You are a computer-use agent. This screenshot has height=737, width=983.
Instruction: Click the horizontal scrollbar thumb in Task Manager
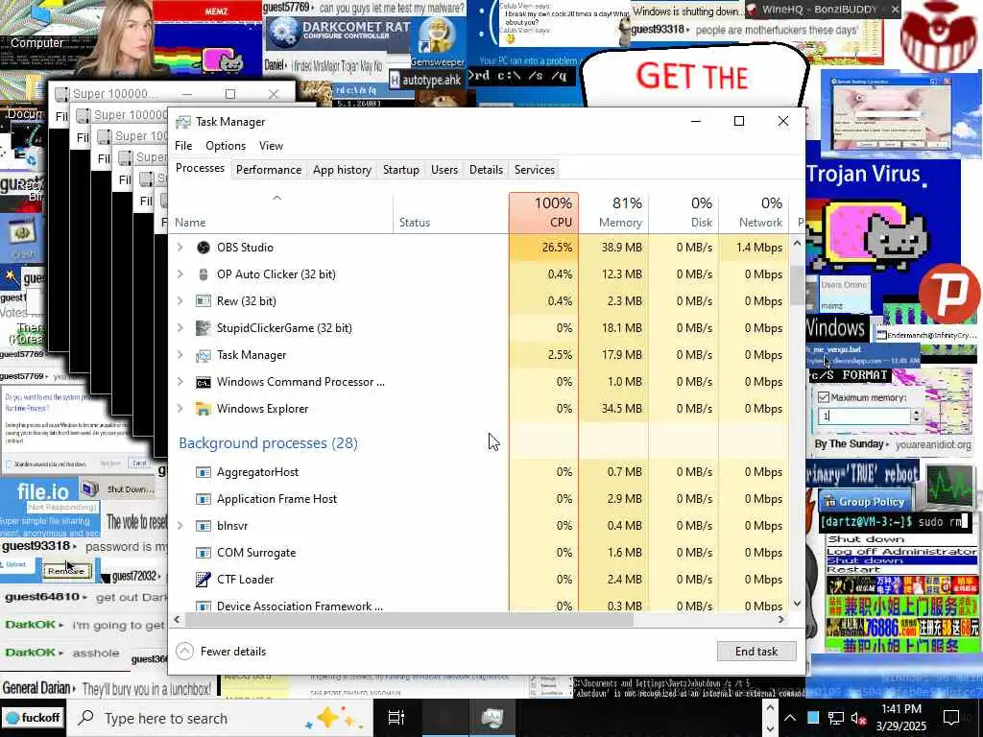point(409,620)
